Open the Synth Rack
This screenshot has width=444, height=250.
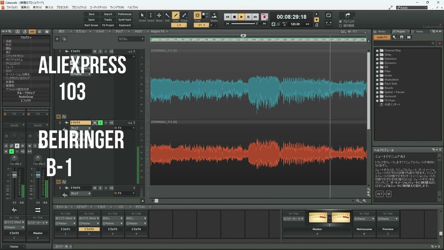(125, 20)
